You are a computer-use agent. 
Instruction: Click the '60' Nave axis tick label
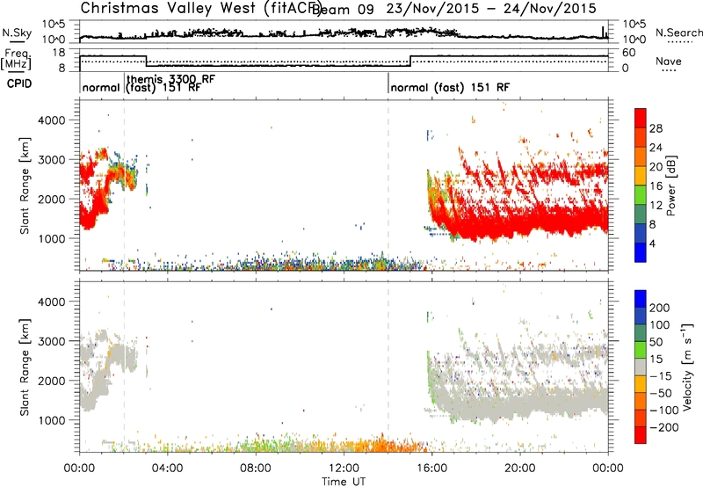click(x=629, y=53)
